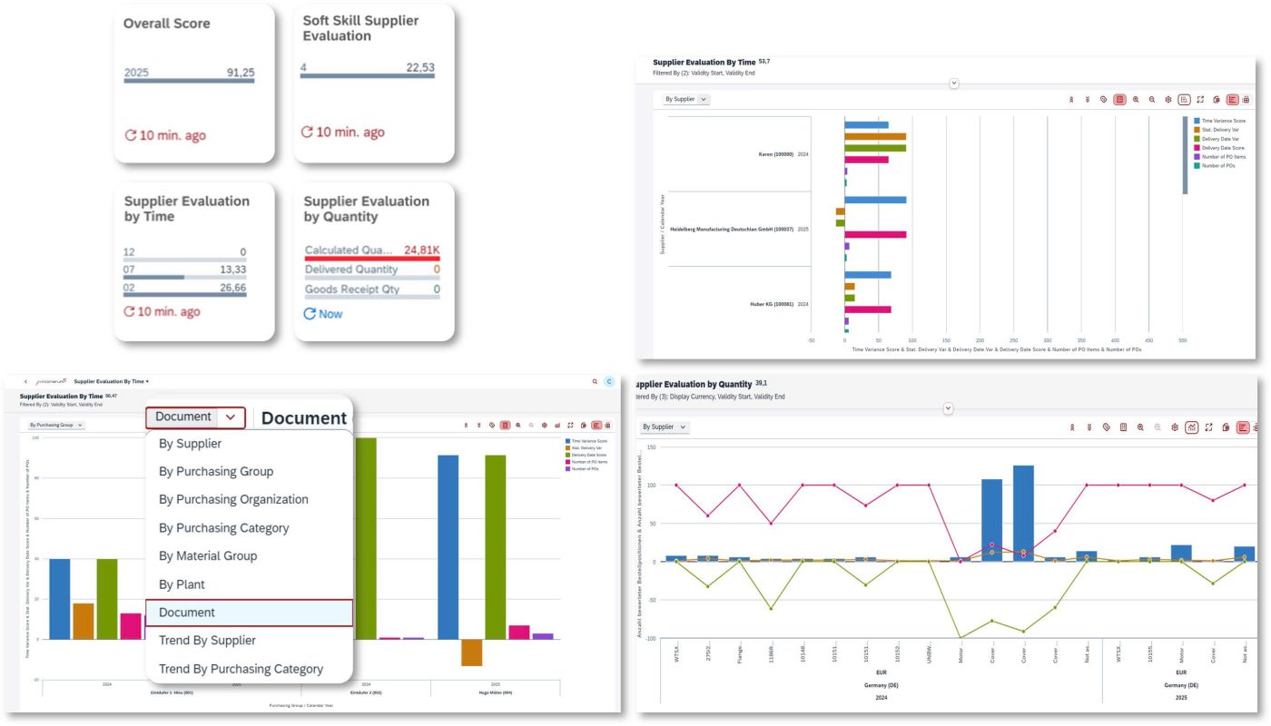
Task: Open the By Supplier dropdown in top-right chart
Action: [686, 100]
